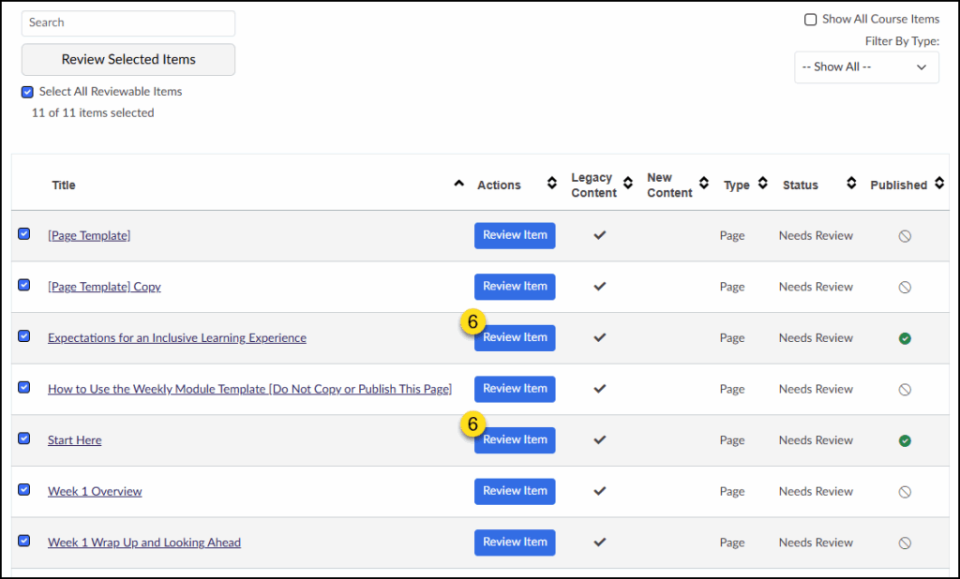Open the Weekly Module Template page link
The height and width of the screenshot is (579, 960).
point(249,389)
